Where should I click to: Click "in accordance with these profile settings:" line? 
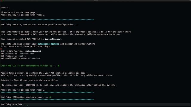click(26, 46)
